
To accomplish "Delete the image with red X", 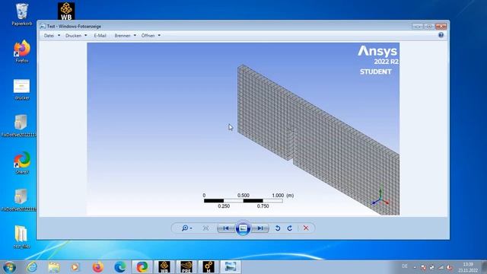I will pyautogui.click(x=306, y=228).
